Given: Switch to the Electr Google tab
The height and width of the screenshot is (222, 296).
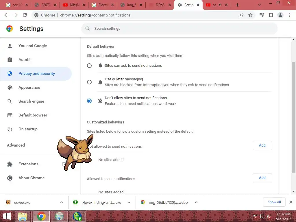Looking at the screenshot, I should tap(102, 5).
